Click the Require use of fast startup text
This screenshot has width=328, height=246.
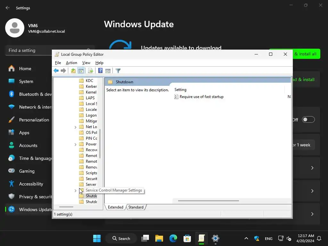[x=201, y=97]
